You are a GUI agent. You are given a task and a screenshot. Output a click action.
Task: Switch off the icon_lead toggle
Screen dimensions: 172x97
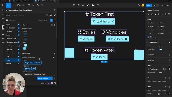click(160, 49)
